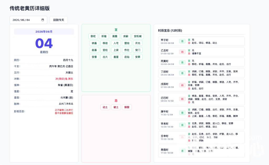Select the 上梁 tag under 宜

116,50
